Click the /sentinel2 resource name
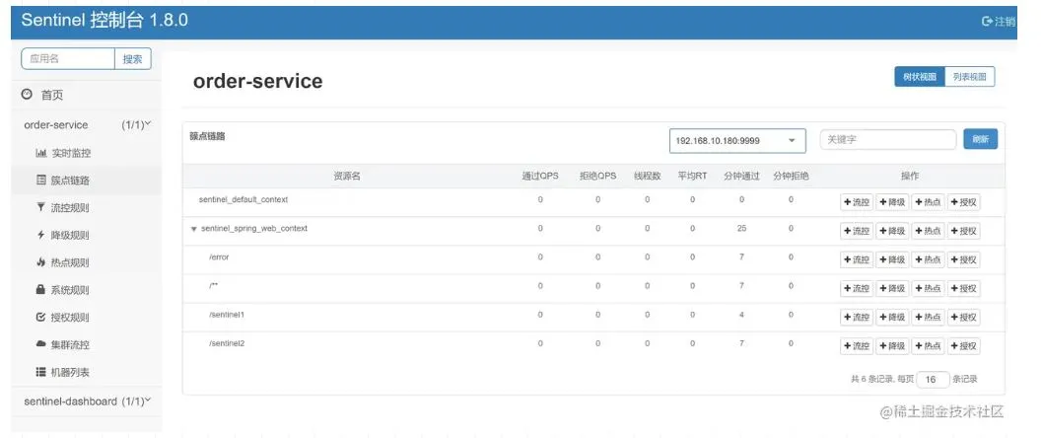 point(227,343)
